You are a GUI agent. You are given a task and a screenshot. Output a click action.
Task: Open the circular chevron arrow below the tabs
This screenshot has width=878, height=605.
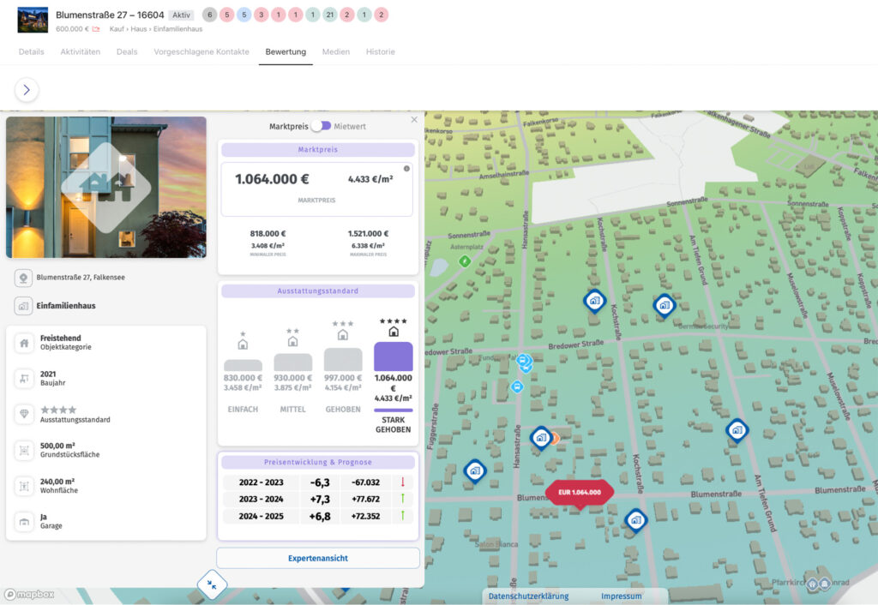(27, 89)
